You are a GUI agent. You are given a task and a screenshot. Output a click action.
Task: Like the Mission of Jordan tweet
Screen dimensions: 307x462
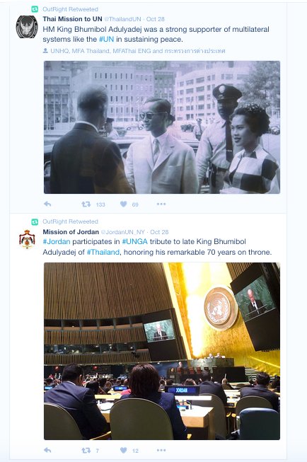124,450
